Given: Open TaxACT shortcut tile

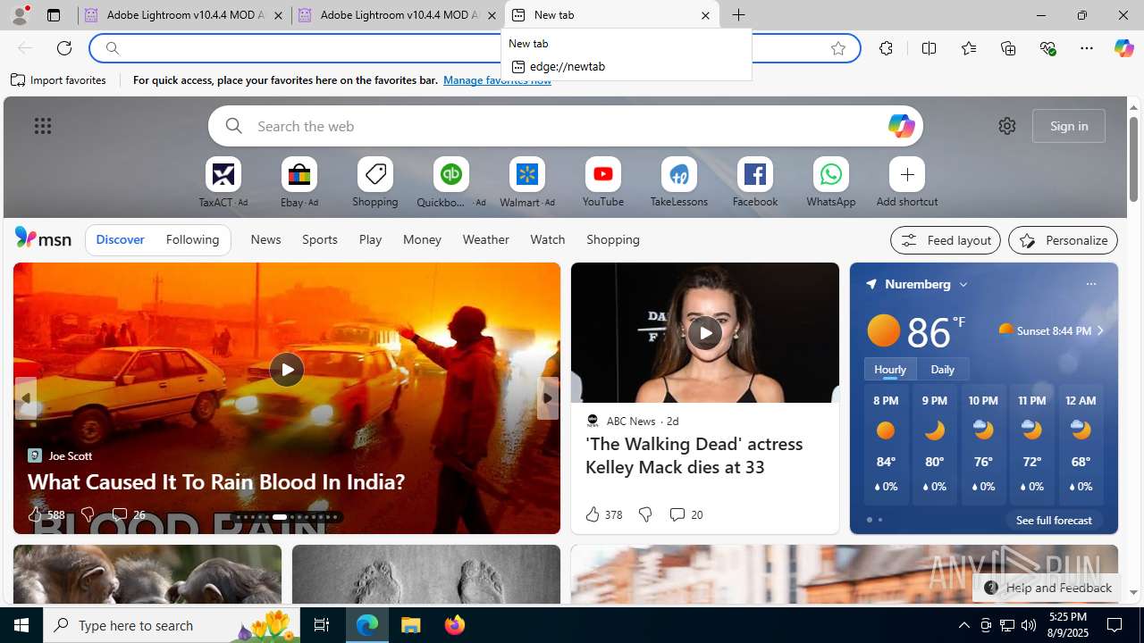Looking at the screenshot, I should click(223, 183).
